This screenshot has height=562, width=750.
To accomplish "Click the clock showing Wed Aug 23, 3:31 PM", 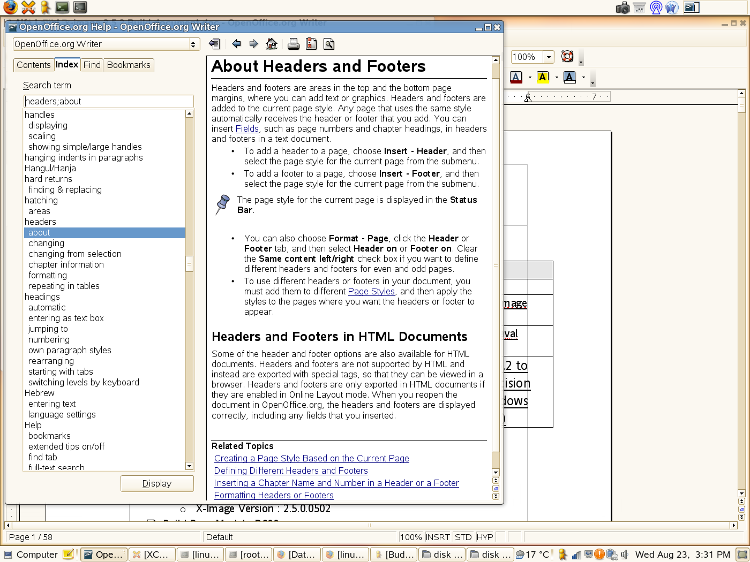I will (x=682, y=555).
